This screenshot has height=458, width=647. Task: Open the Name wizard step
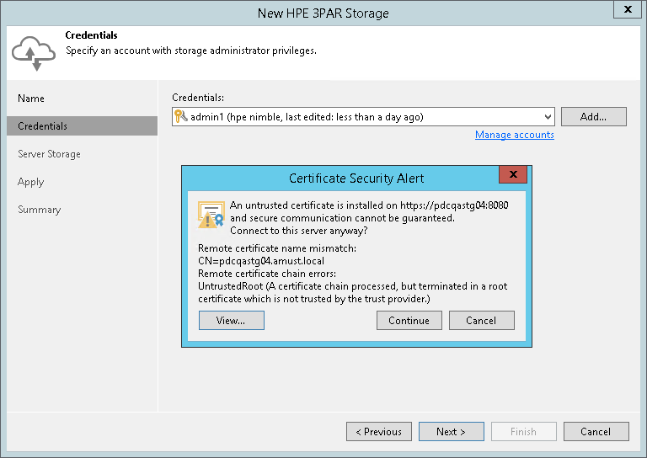coord(32,99)
